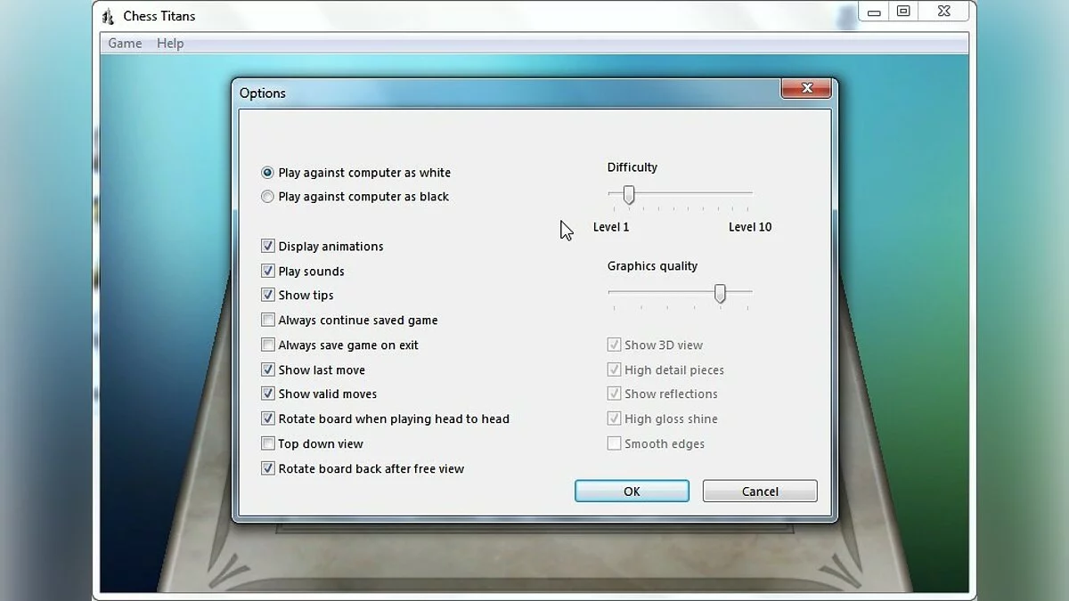Click the Graphics quality heading text
Image resolution: width=1069 pixels, height=601 pixels.
tap(652, 266)
